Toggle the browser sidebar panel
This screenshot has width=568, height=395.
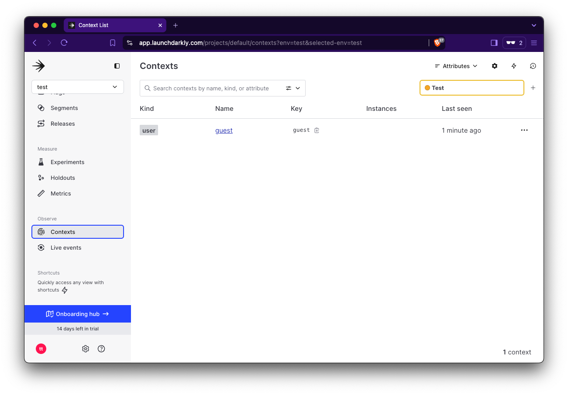494,43
